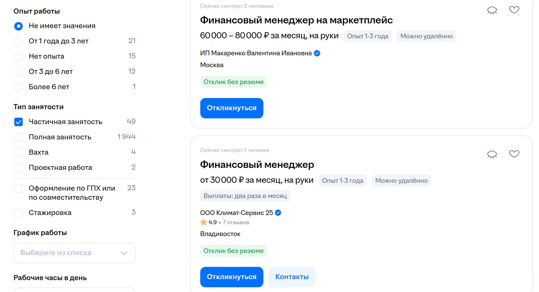Click the 'Контакты' button

click(x=292, y=277)
